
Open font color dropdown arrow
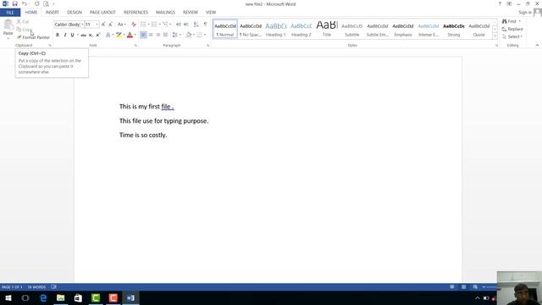135,35
